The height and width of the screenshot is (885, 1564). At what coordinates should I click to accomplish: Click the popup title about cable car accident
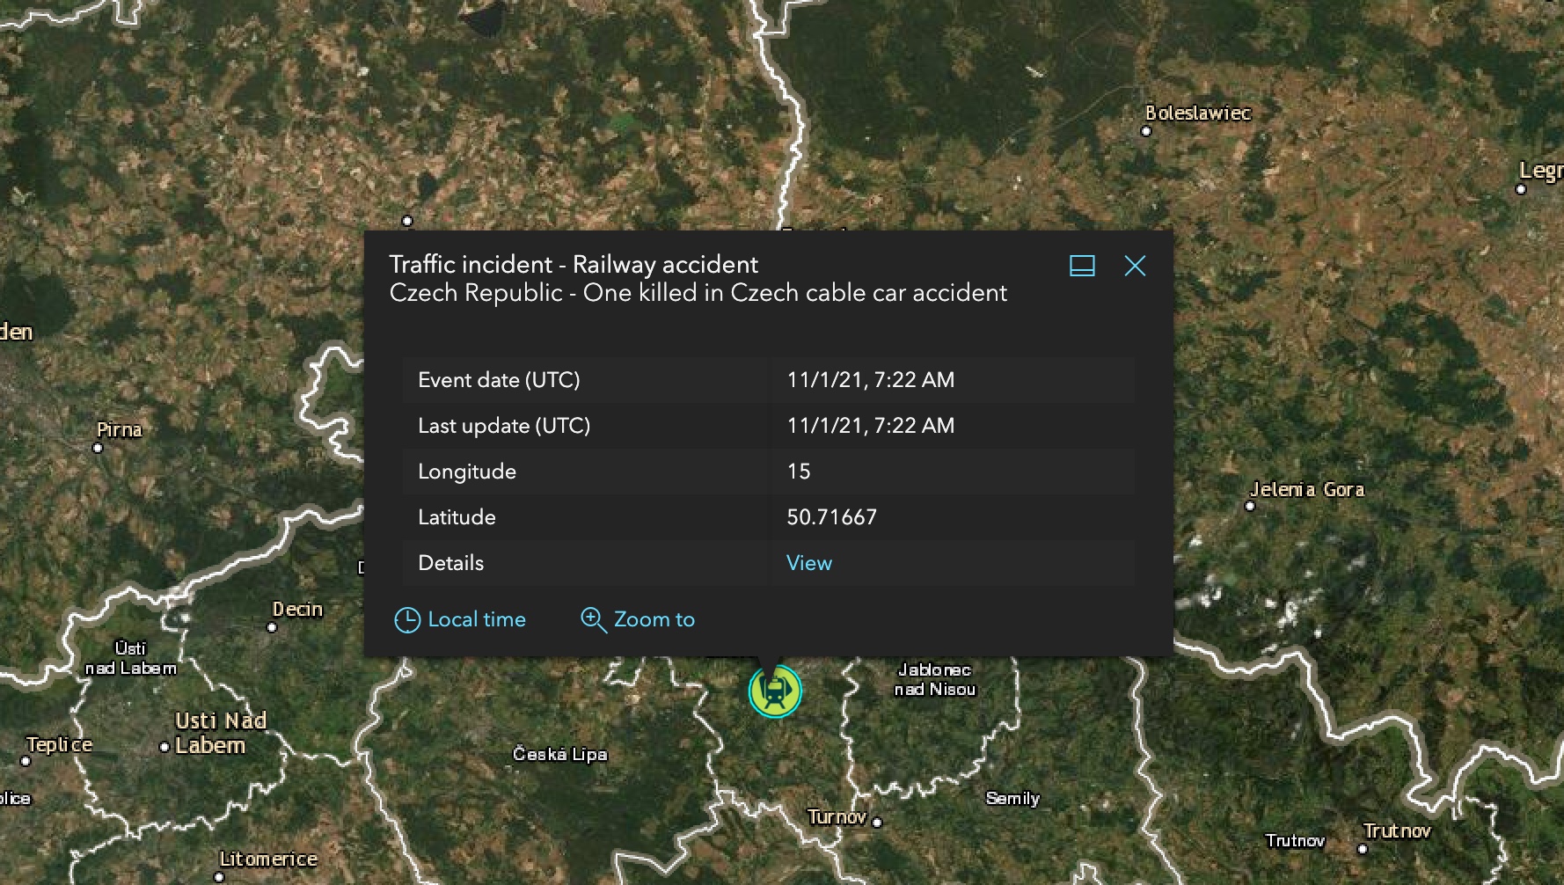(x=698, y=293)
